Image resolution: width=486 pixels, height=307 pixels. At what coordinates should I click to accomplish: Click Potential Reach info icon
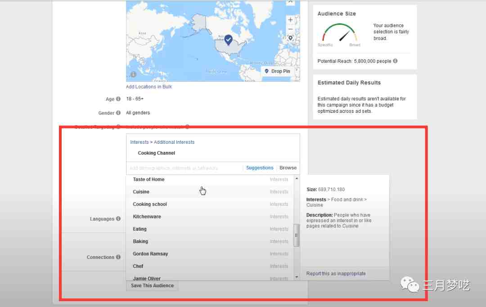pos(395,61)
